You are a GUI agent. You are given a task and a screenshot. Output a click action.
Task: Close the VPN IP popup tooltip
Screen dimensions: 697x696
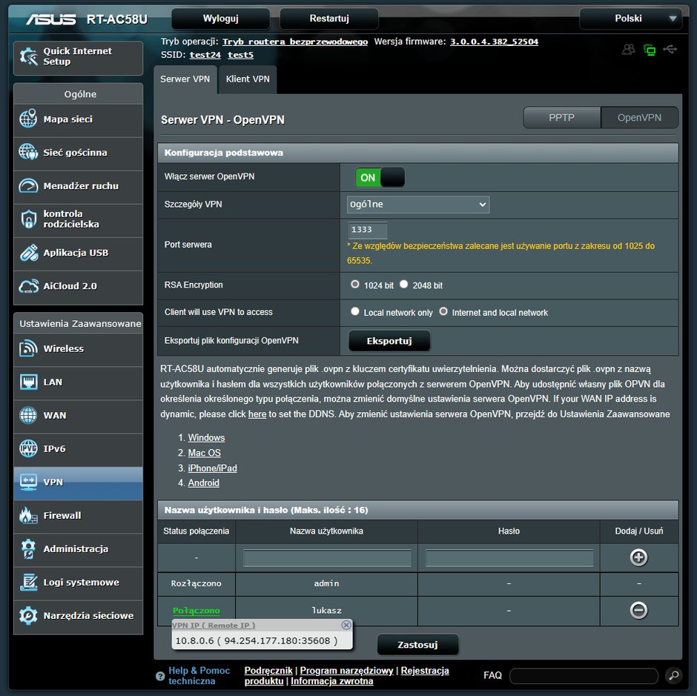coord(346,625)
